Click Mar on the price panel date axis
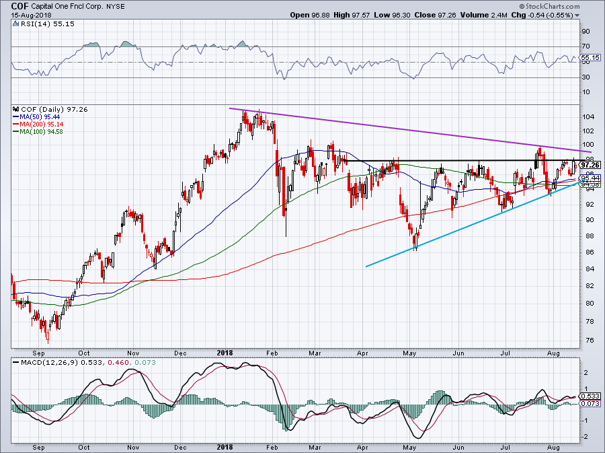 pos(315,353)
